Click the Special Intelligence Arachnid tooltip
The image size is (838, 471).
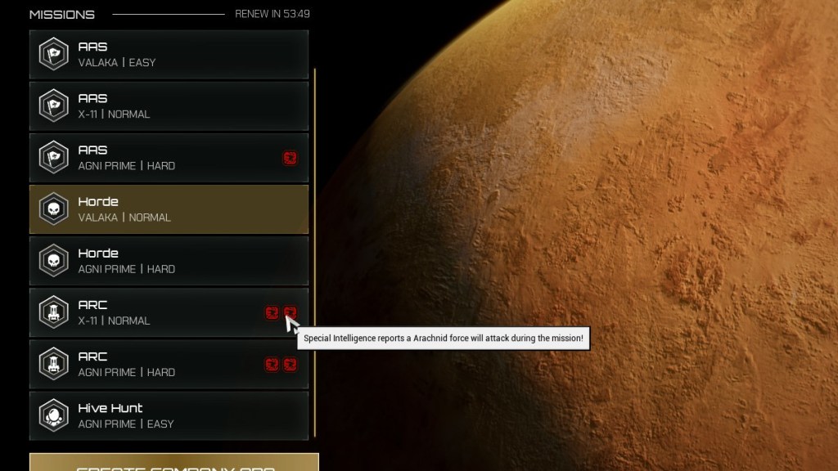443,339
